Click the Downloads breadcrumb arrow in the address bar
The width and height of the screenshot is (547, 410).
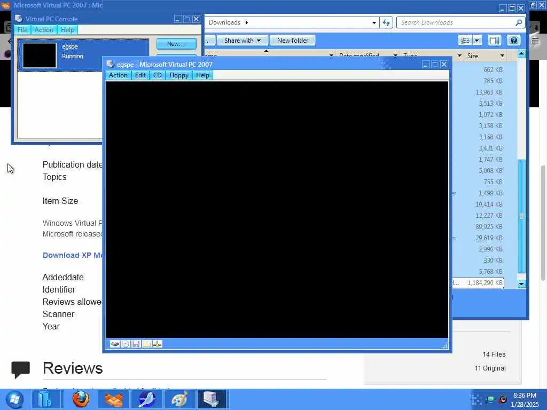click(x=247, y=22)
